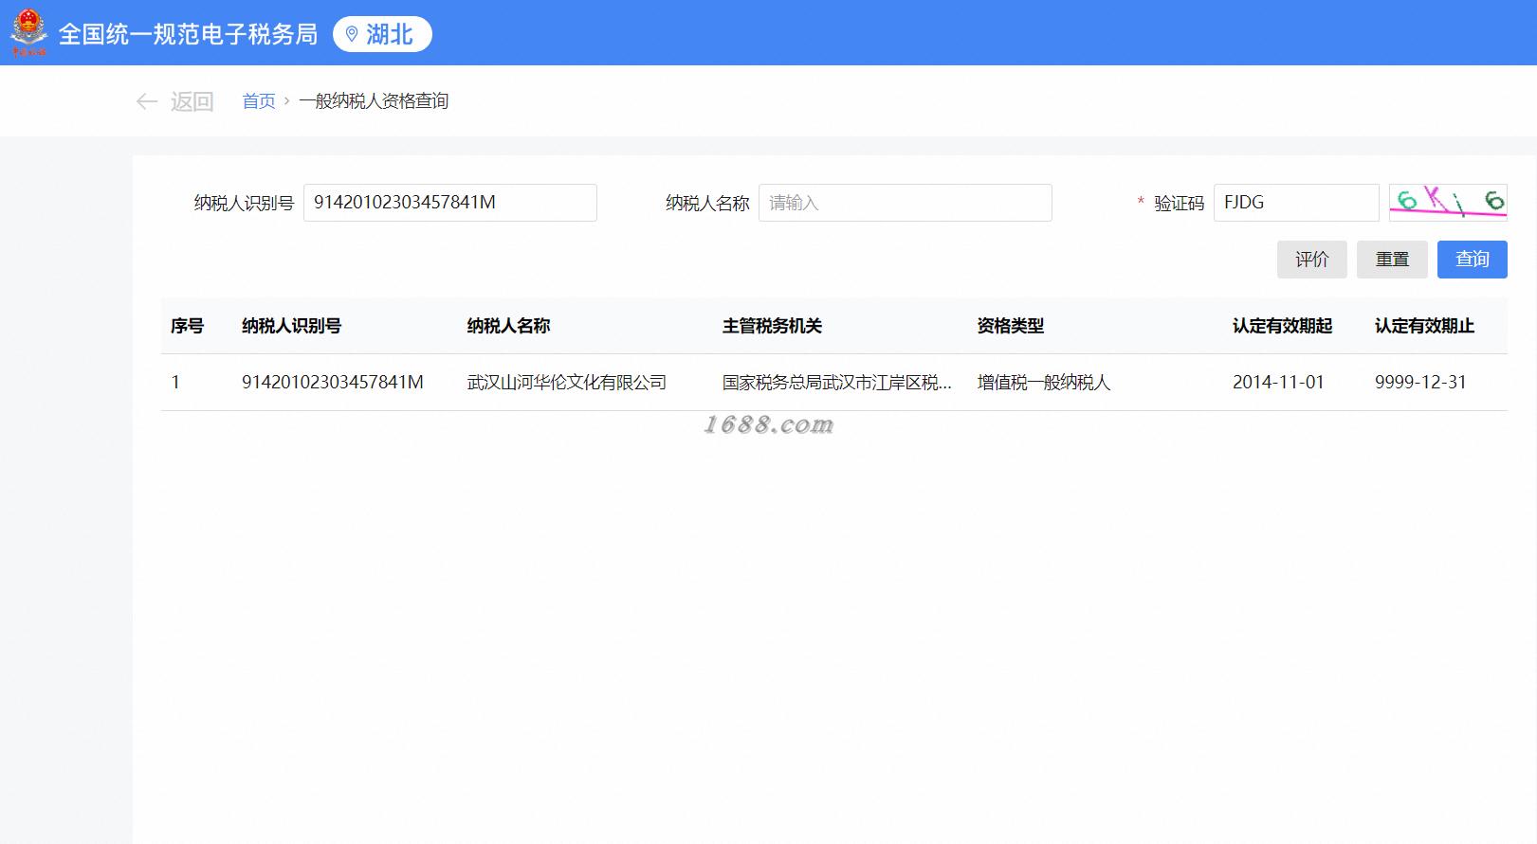This screenshot has width=1537, height=844.
Task: Click the 重置 button
Action: [x=1392, y=260]
